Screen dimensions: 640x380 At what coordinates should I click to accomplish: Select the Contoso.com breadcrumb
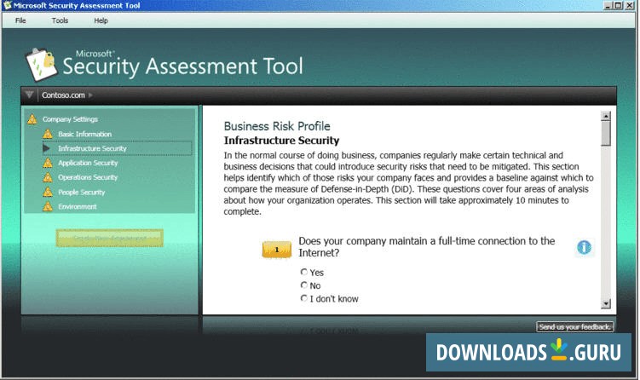point(63,95)
